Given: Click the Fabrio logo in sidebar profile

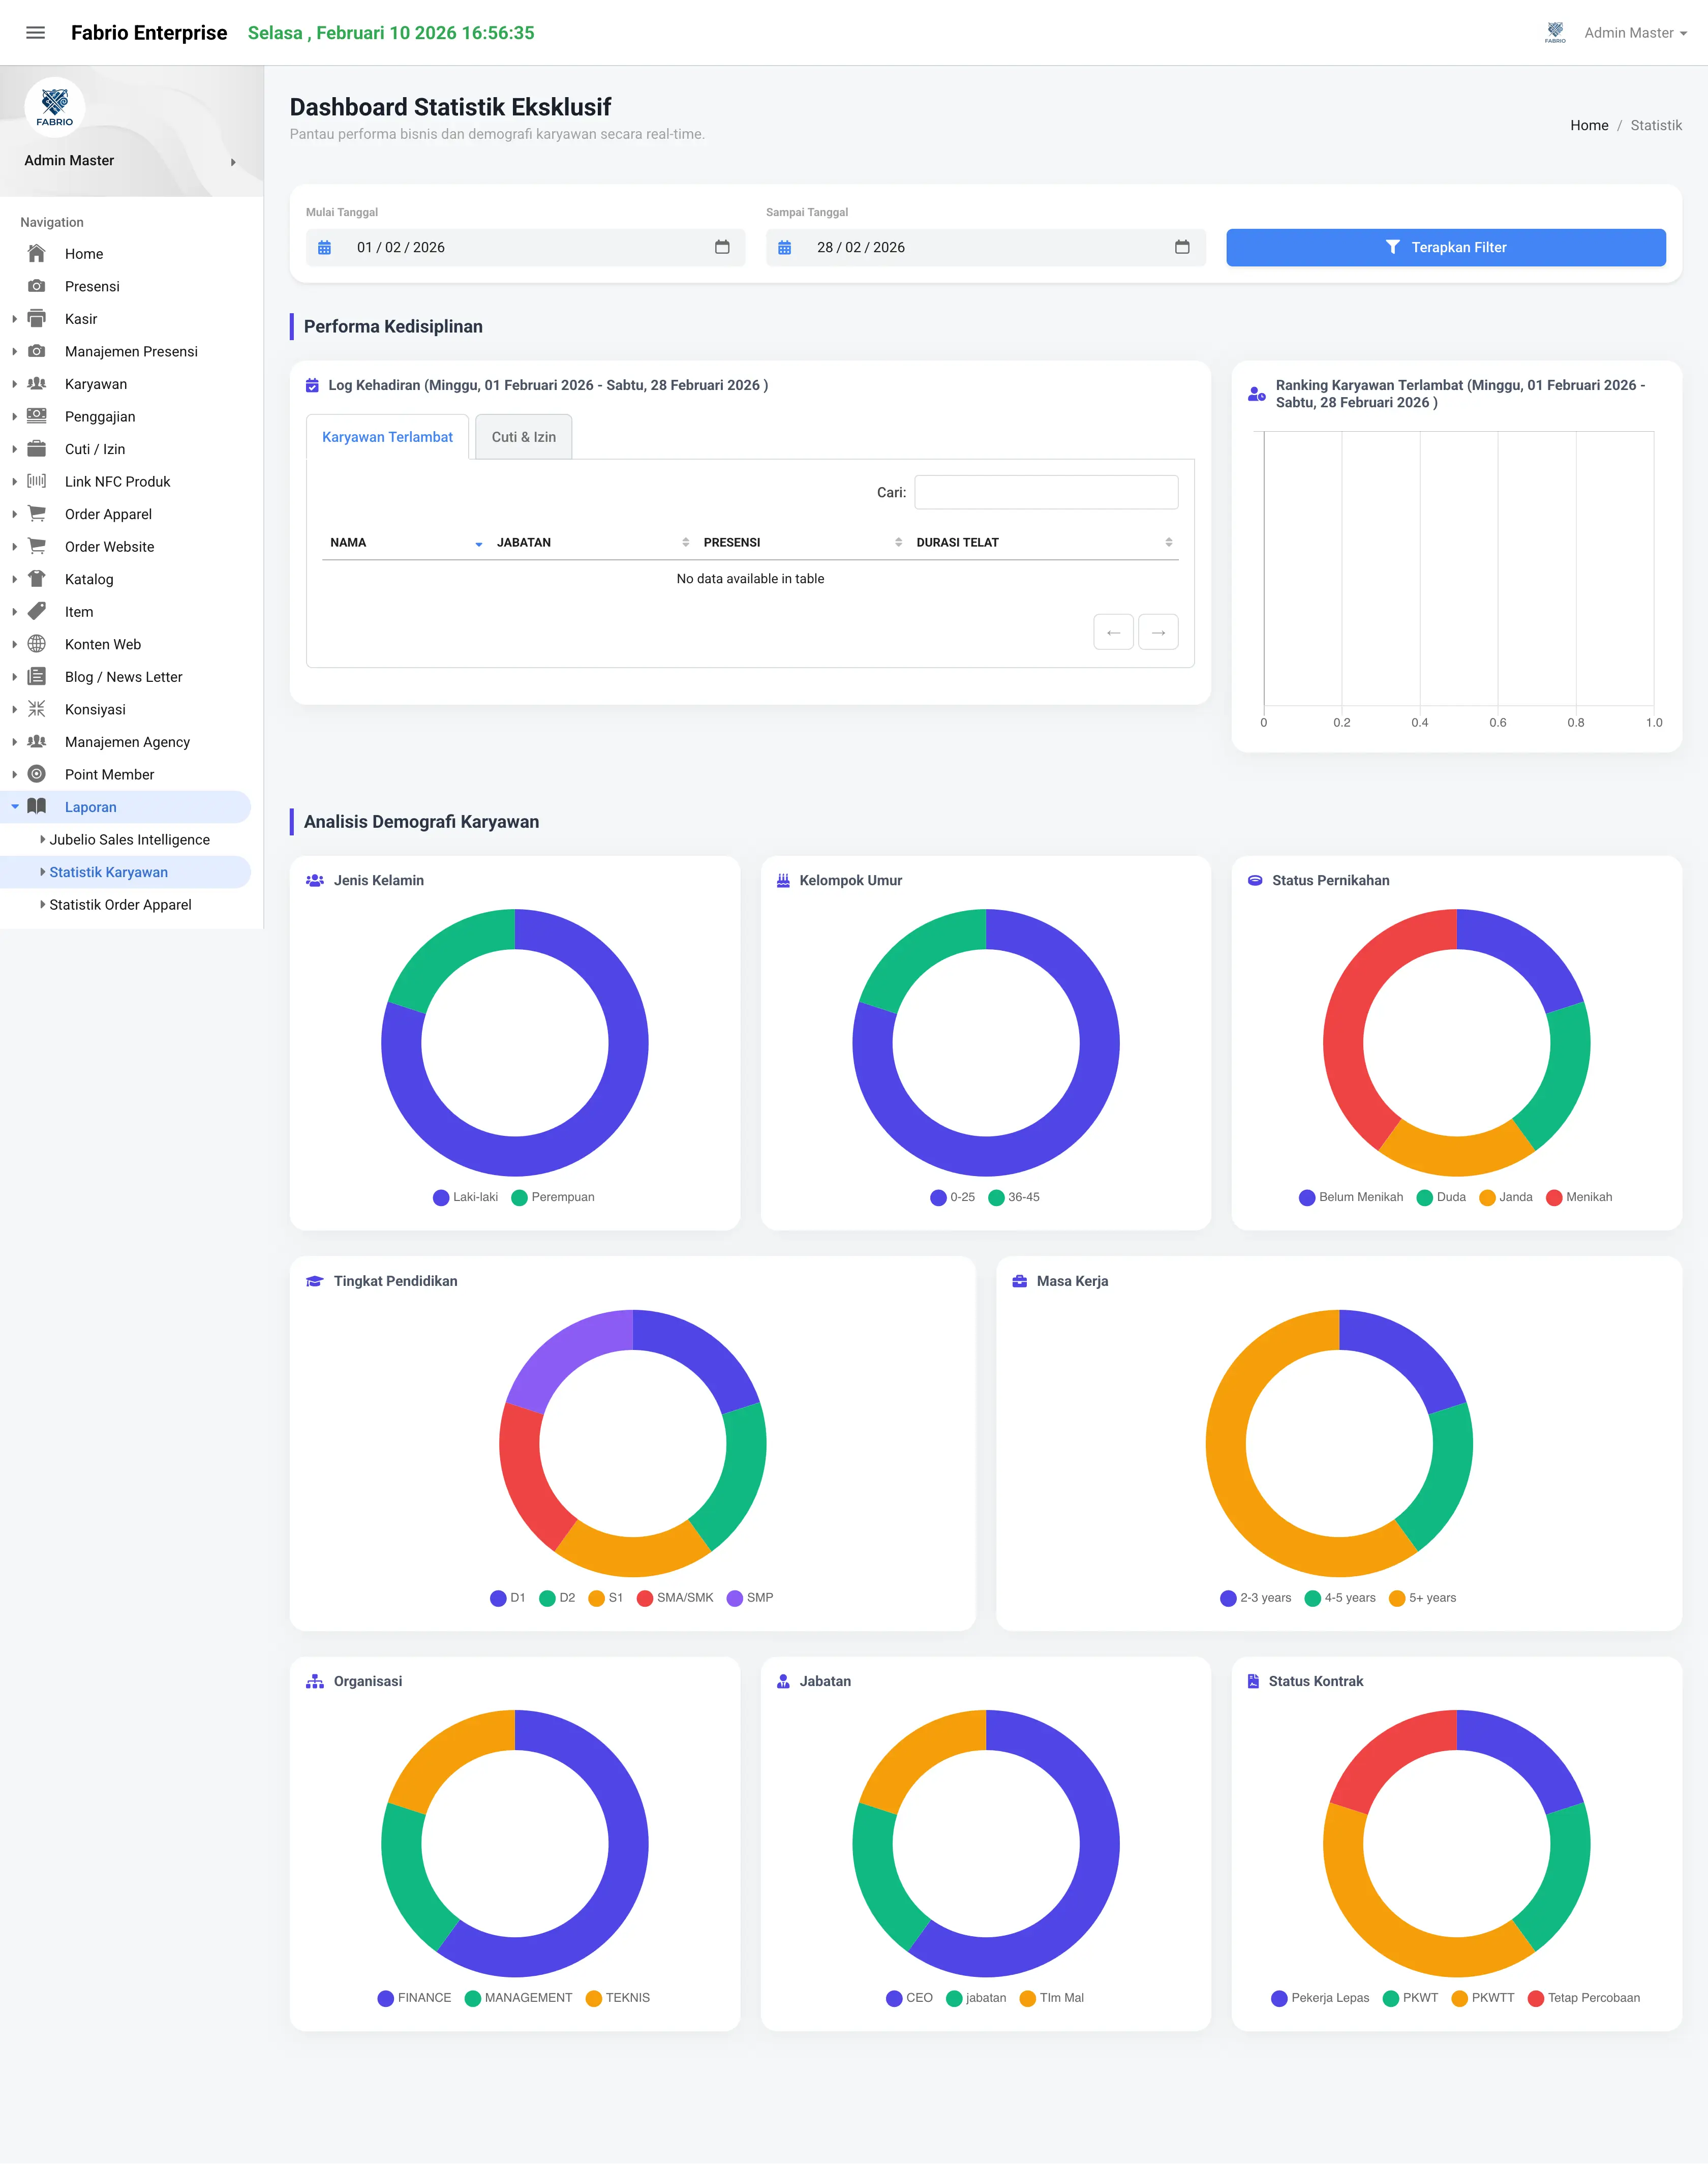Looking at the screenshot, I should click(x=55, y=107).
